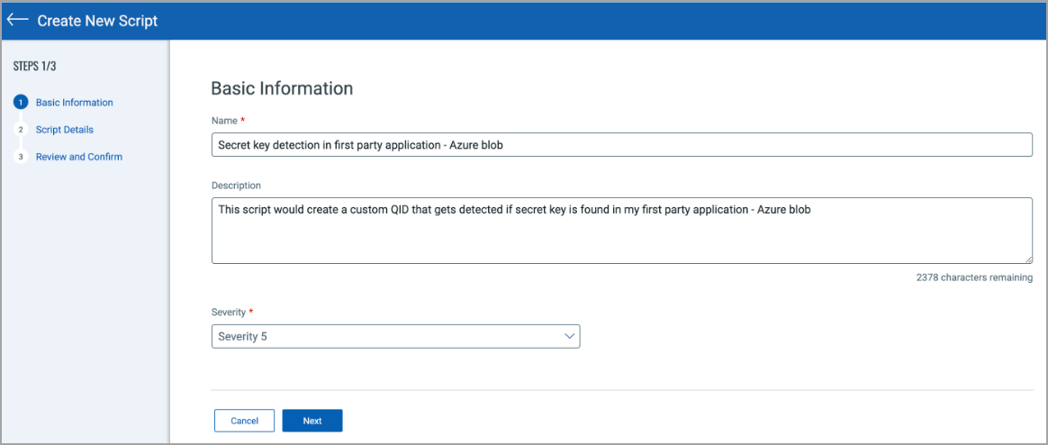Click the Severity field label

click(x=229, y=313)
